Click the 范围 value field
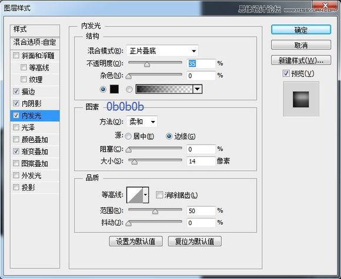The image size is (341, 279). [201, 211]
